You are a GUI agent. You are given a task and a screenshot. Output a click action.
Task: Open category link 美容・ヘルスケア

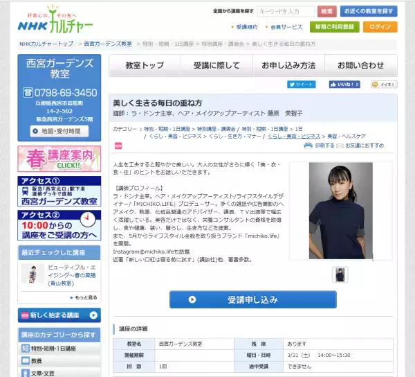347,137
